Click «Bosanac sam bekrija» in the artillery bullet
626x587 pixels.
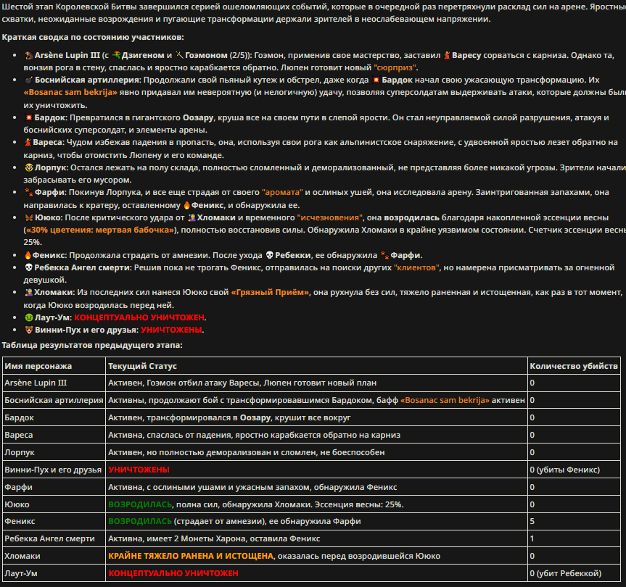tap(70, 93)
